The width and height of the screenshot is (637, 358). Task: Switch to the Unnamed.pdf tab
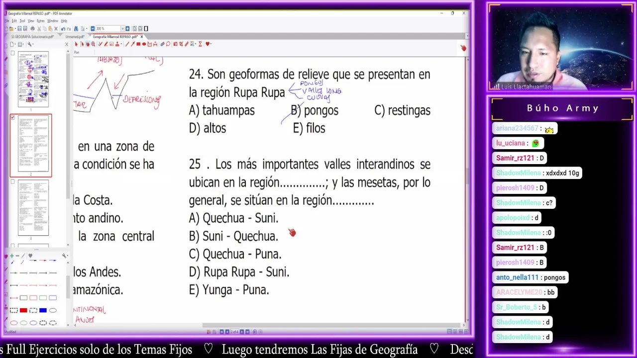point(75,37)
